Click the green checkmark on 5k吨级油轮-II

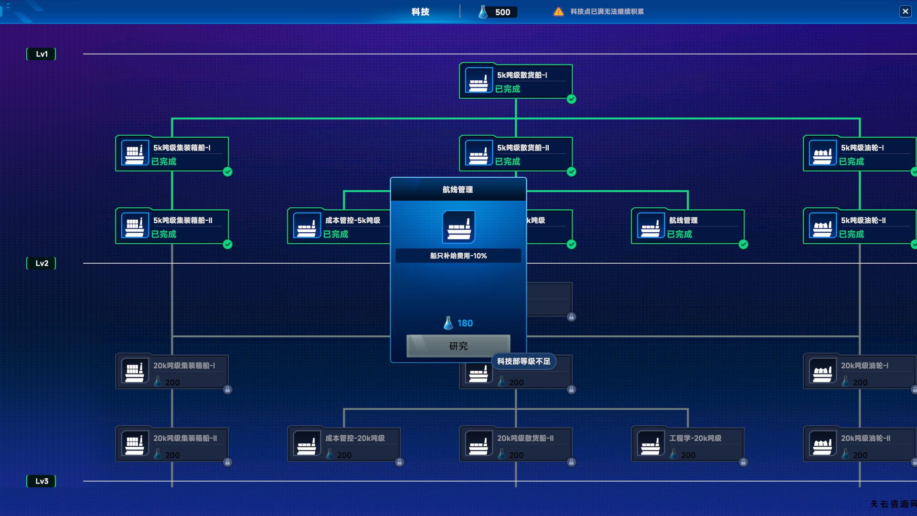click(914, 245)
